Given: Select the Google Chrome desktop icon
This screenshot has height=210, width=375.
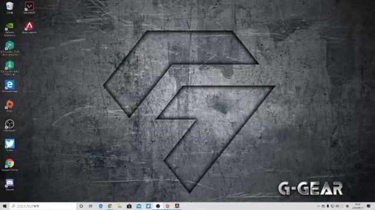Looking at the screenshot, I should 9,165.
